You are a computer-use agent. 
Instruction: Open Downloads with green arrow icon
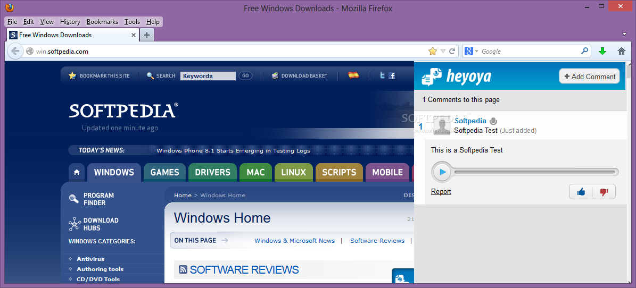point(602,51)
